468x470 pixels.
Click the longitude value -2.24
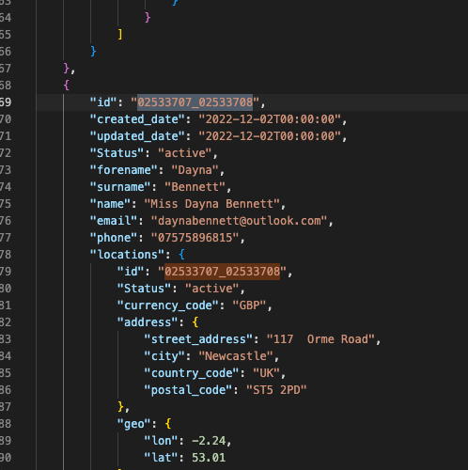(x=209, y=441)
